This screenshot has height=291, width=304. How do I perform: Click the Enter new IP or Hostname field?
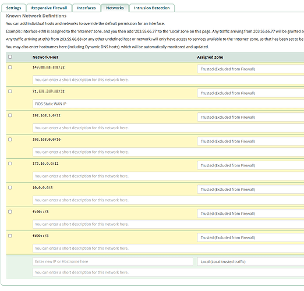click(x=113, y=261)
